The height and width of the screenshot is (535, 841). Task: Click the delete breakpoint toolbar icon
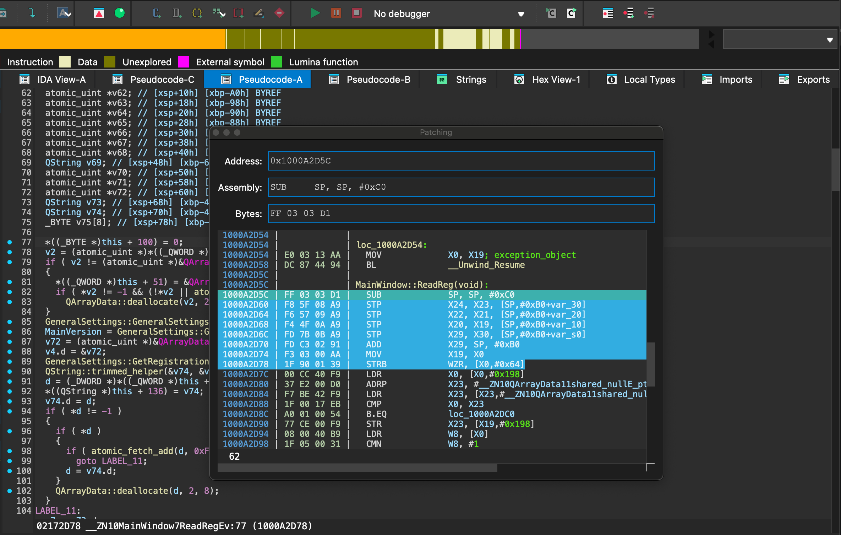[x=649, y=13]
